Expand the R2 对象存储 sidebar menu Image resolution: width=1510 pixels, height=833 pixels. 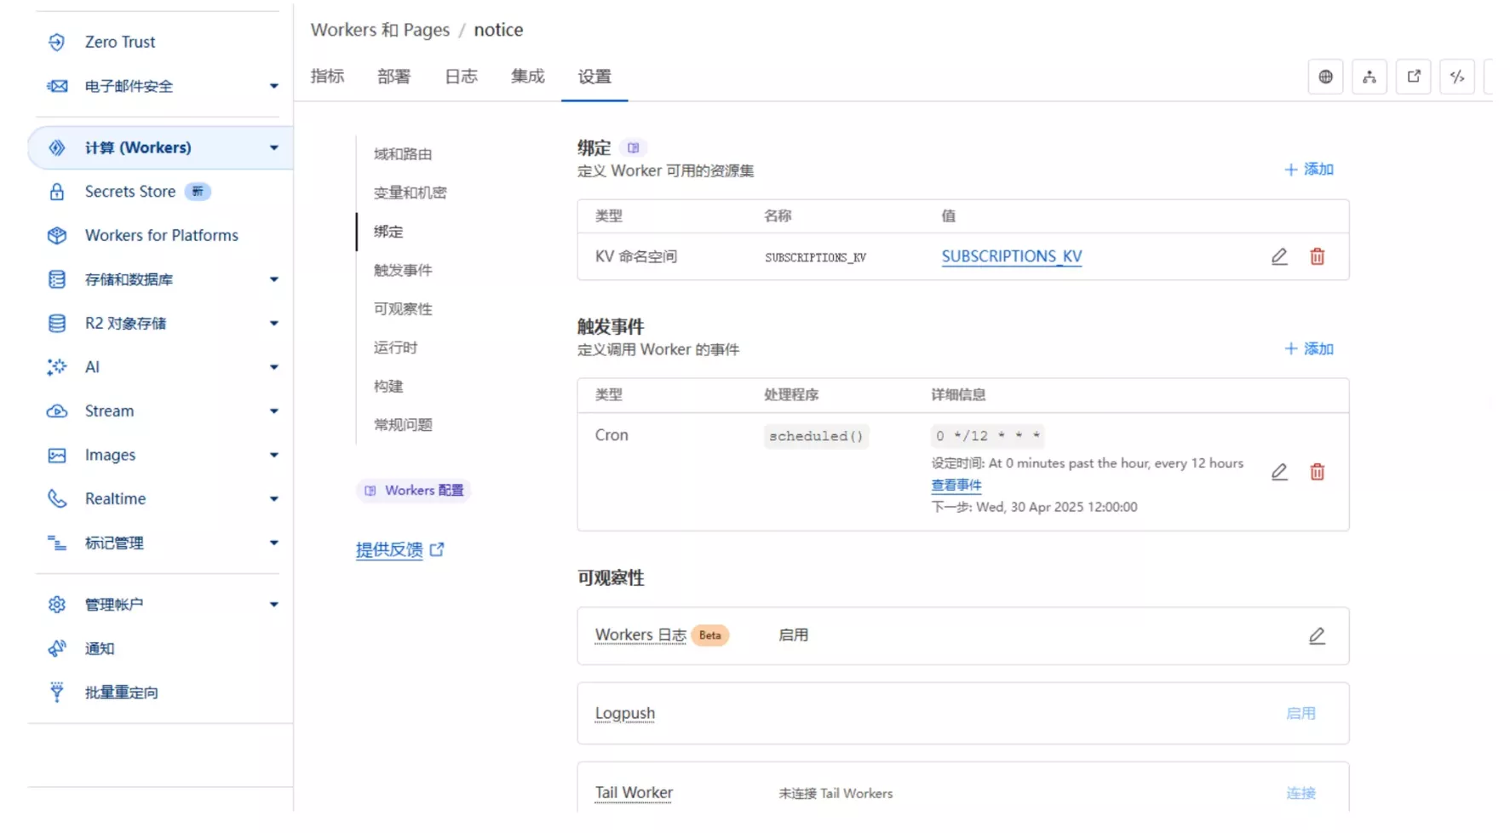click(273, 324)
